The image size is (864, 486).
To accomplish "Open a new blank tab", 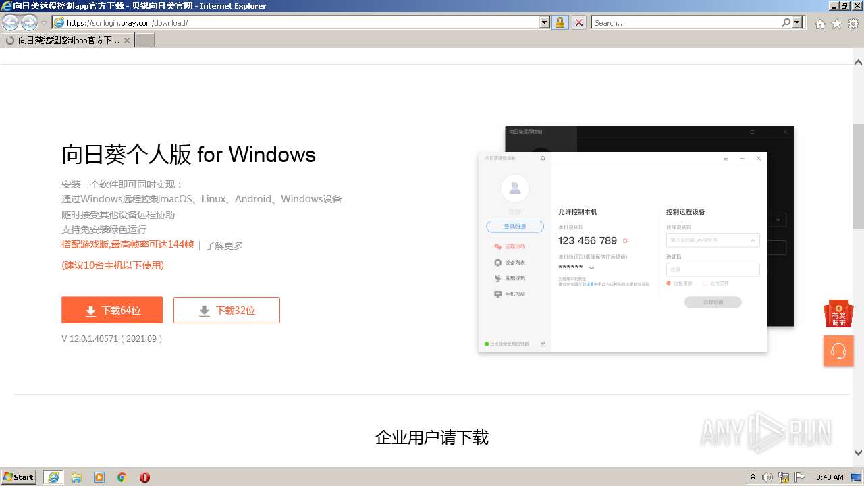I will (145, 40).
